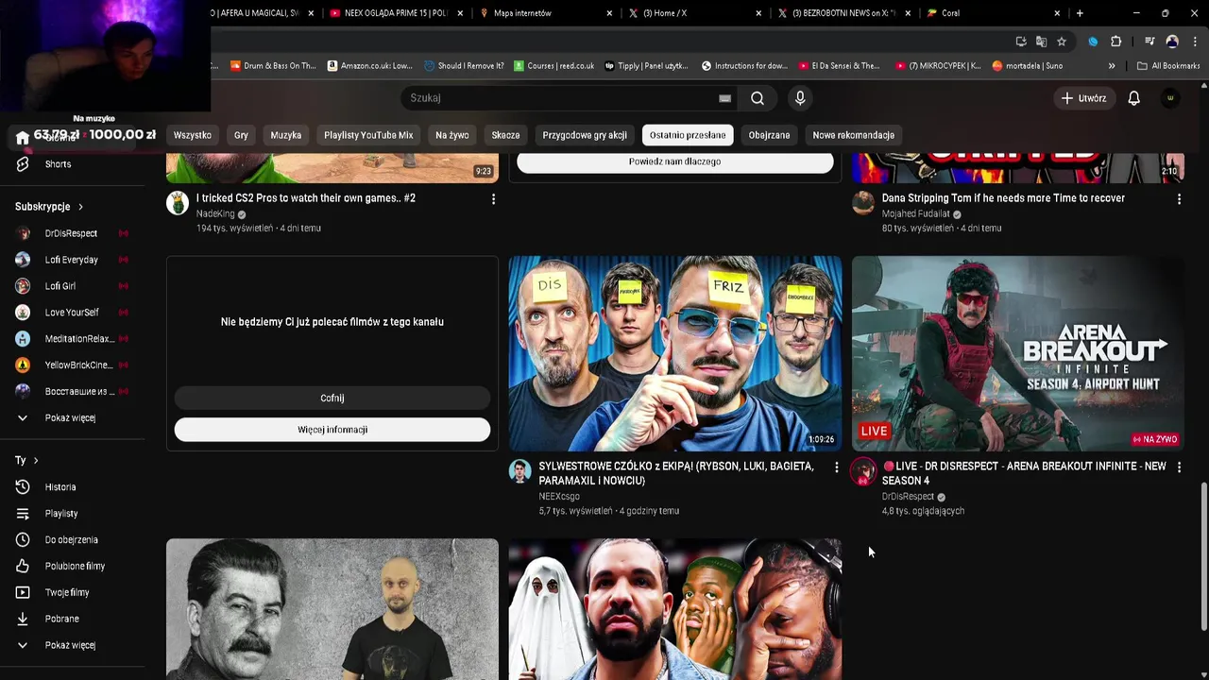Select the Obejrzane chip
Screen dimensions: 1209x680
click(769, 135)
